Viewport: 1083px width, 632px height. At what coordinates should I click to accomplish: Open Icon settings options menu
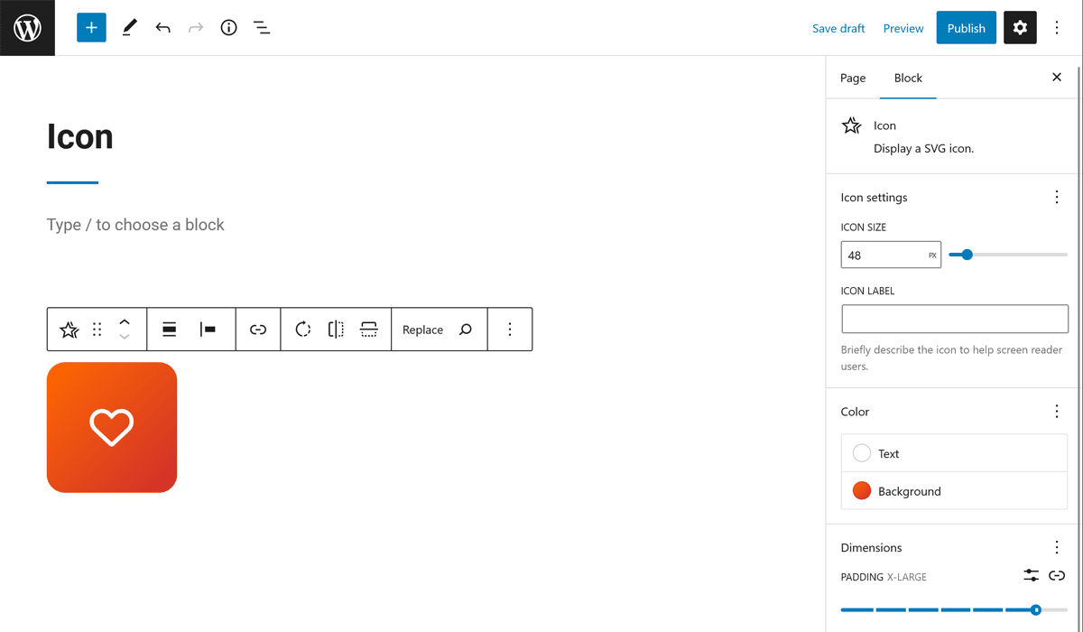click(x=1057, y=197)
